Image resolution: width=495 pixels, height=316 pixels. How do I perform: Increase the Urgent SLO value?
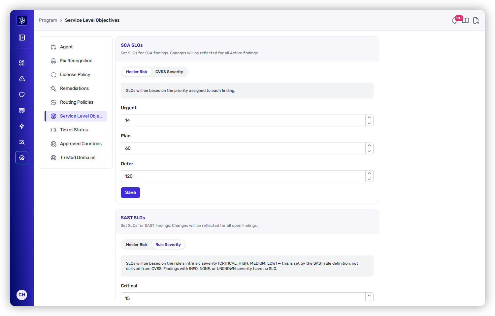click(369, 118)
